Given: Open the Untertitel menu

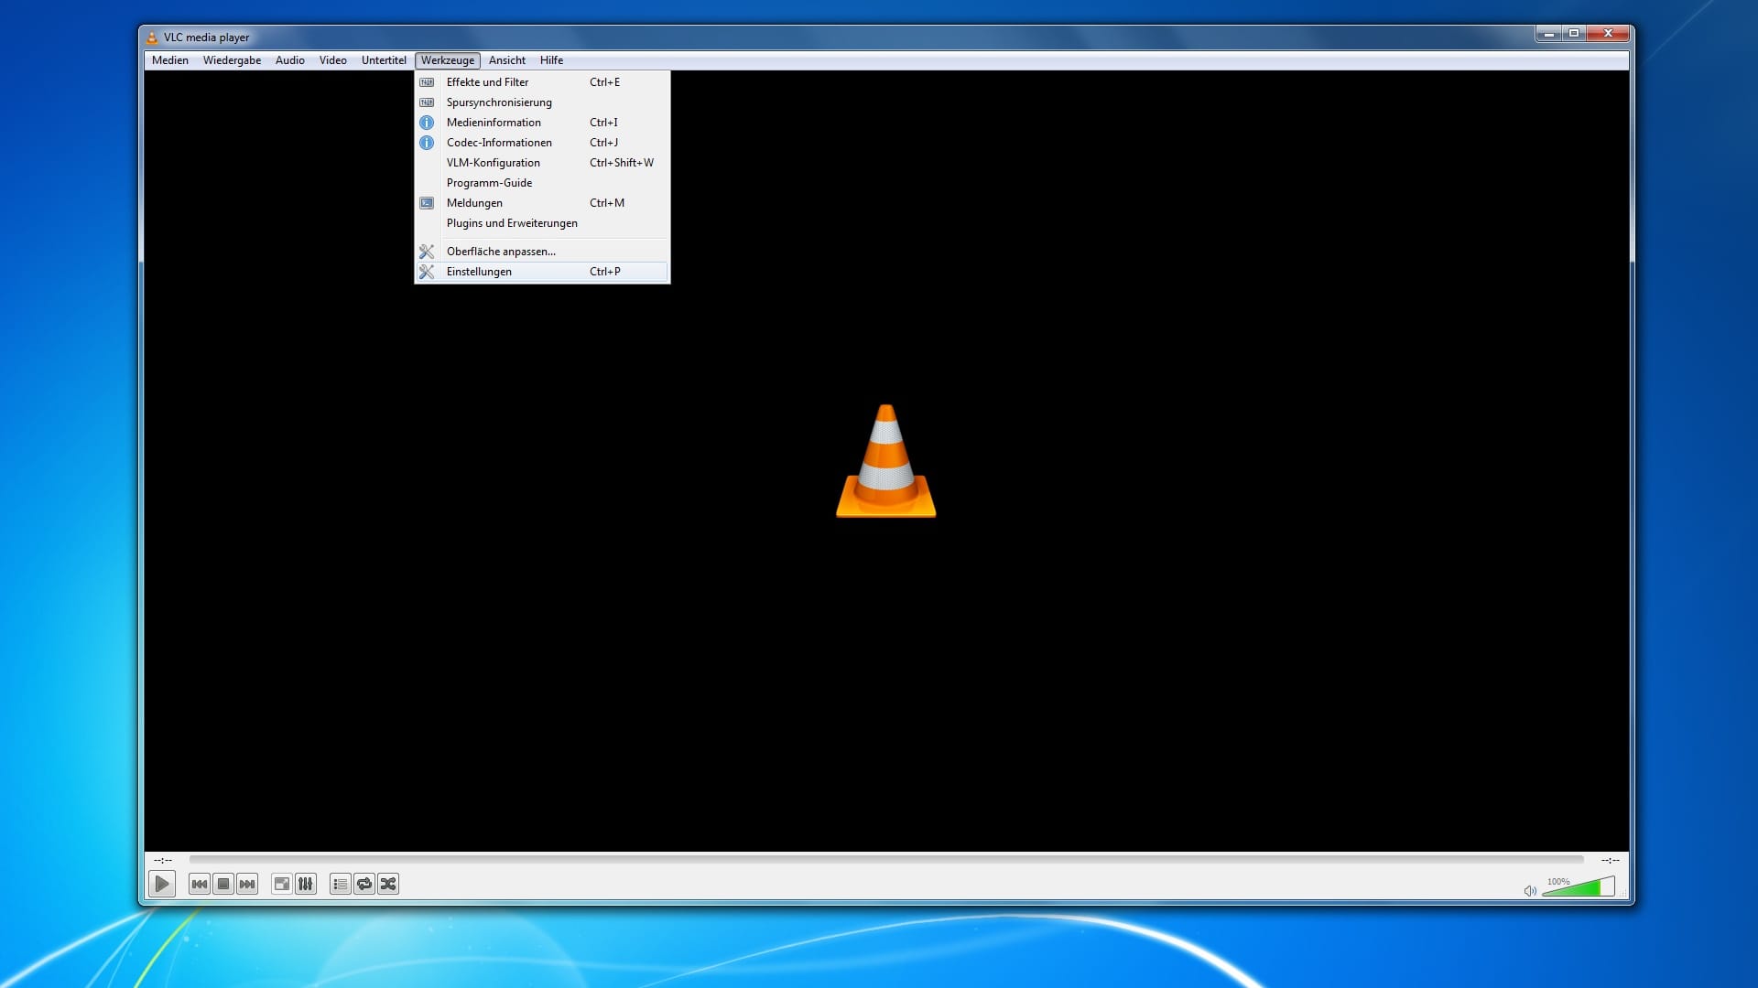Looking at the screenshot, I should [384, 60].
